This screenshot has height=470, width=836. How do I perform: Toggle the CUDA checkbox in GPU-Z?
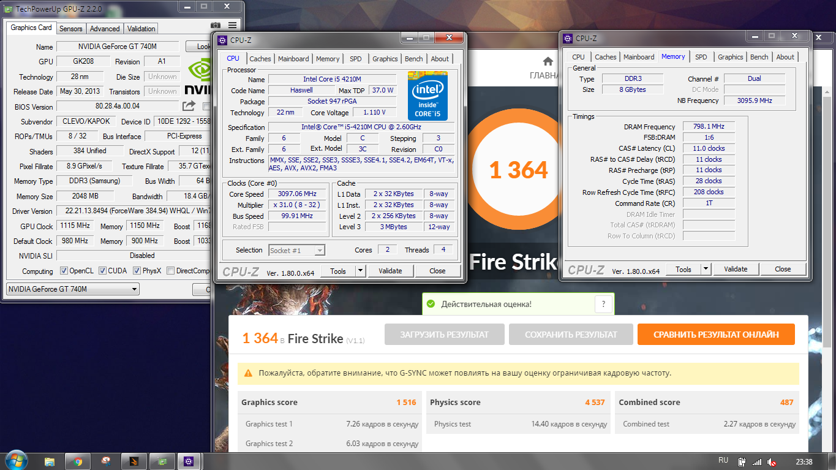tap(102, 271)
